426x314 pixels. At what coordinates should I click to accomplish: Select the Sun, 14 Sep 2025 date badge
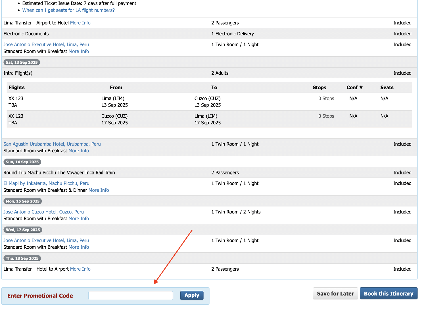click(x=22, y=162)
